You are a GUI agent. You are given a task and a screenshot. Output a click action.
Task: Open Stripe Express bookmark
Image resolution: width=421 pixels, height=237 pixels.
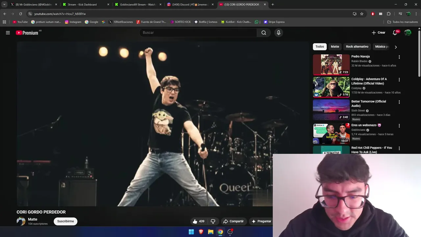pos(274,22)
